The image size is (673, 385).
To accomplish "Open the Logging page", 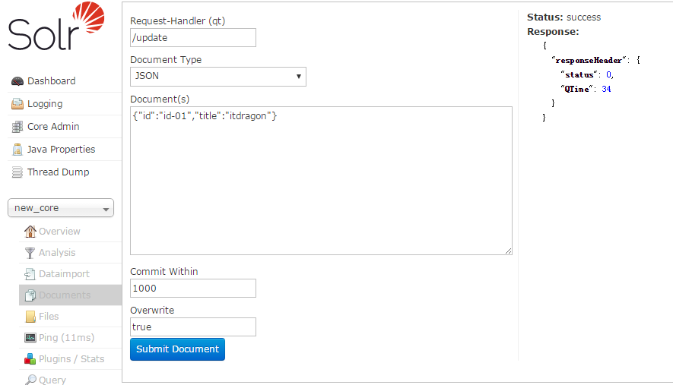I will click(x=45, y=104).
